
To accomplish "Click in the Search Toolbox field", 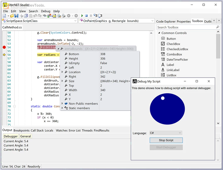I will click(188, 27).
